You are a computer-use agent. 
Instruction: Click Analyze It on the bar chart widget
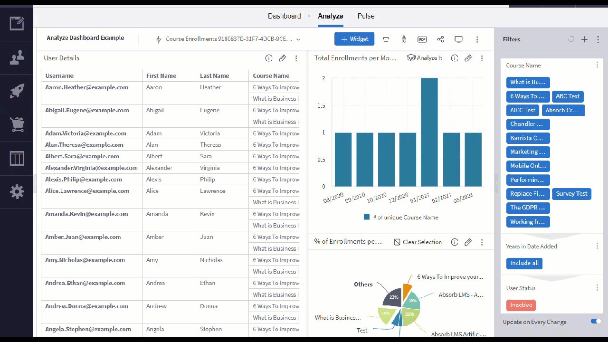424,58
